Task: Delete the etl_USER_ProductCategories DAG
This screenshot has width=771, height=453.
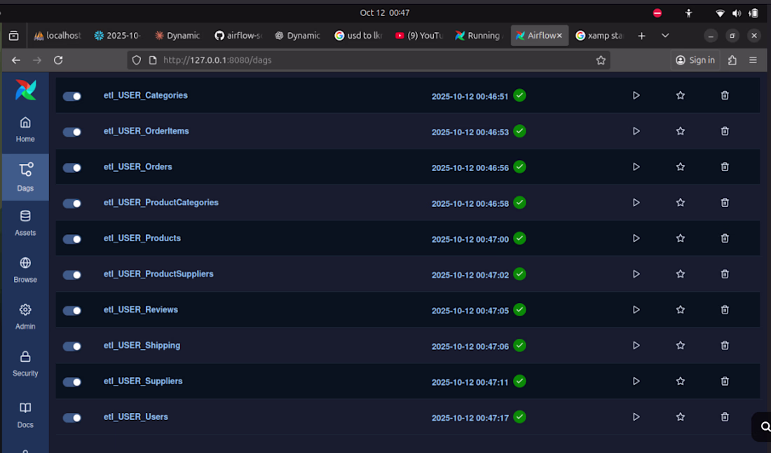Action: 725,203
